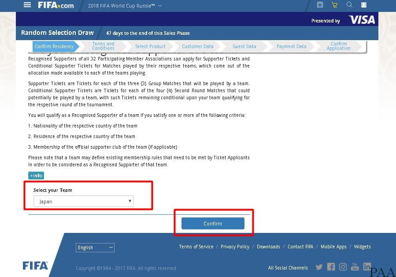Viewport: 396px width, 277px height.
Task: Select the Terms and Conditions step
Action: (103, 46)
